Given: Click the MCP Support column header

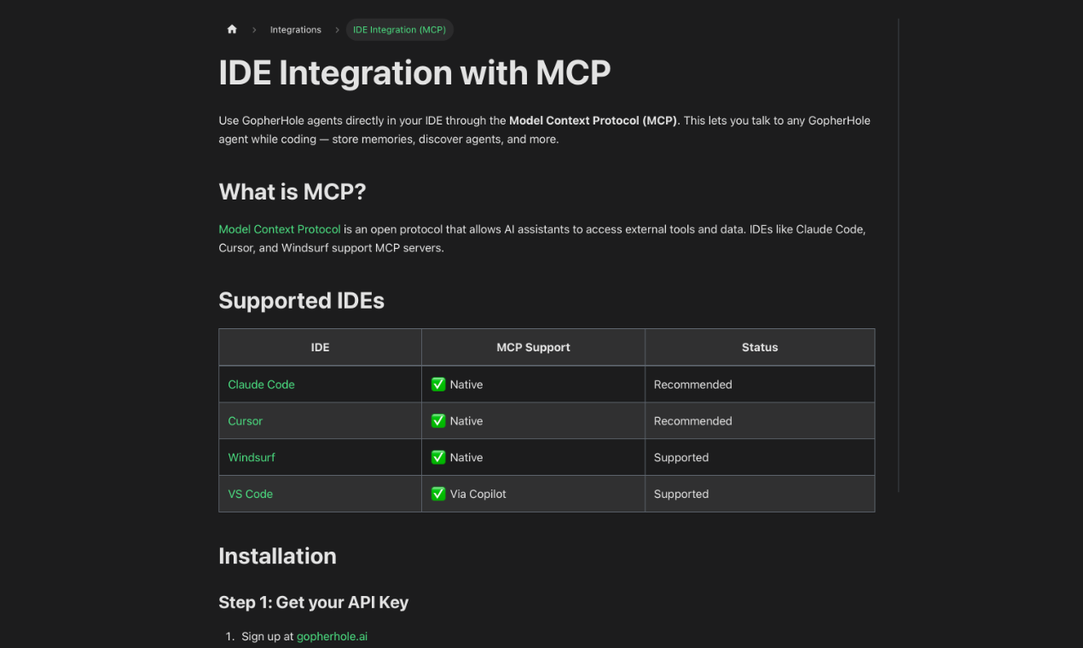Looking at the screenshot, I should click(x=533, y=347).
